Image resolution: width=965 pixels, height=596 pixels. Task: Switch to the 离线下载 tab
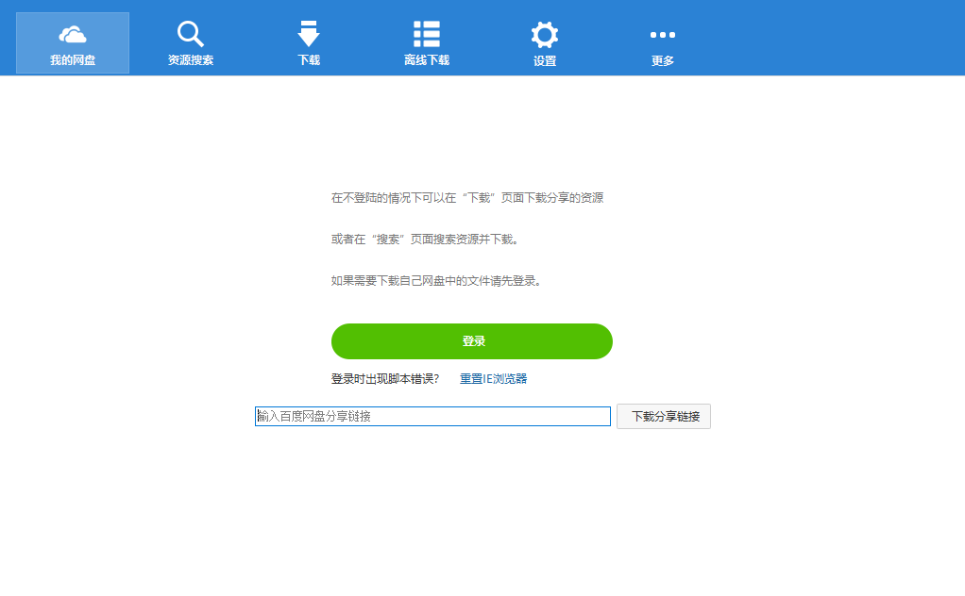pos(426,42)
